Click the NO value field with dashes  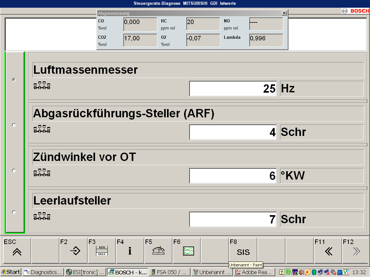(266, 24)
